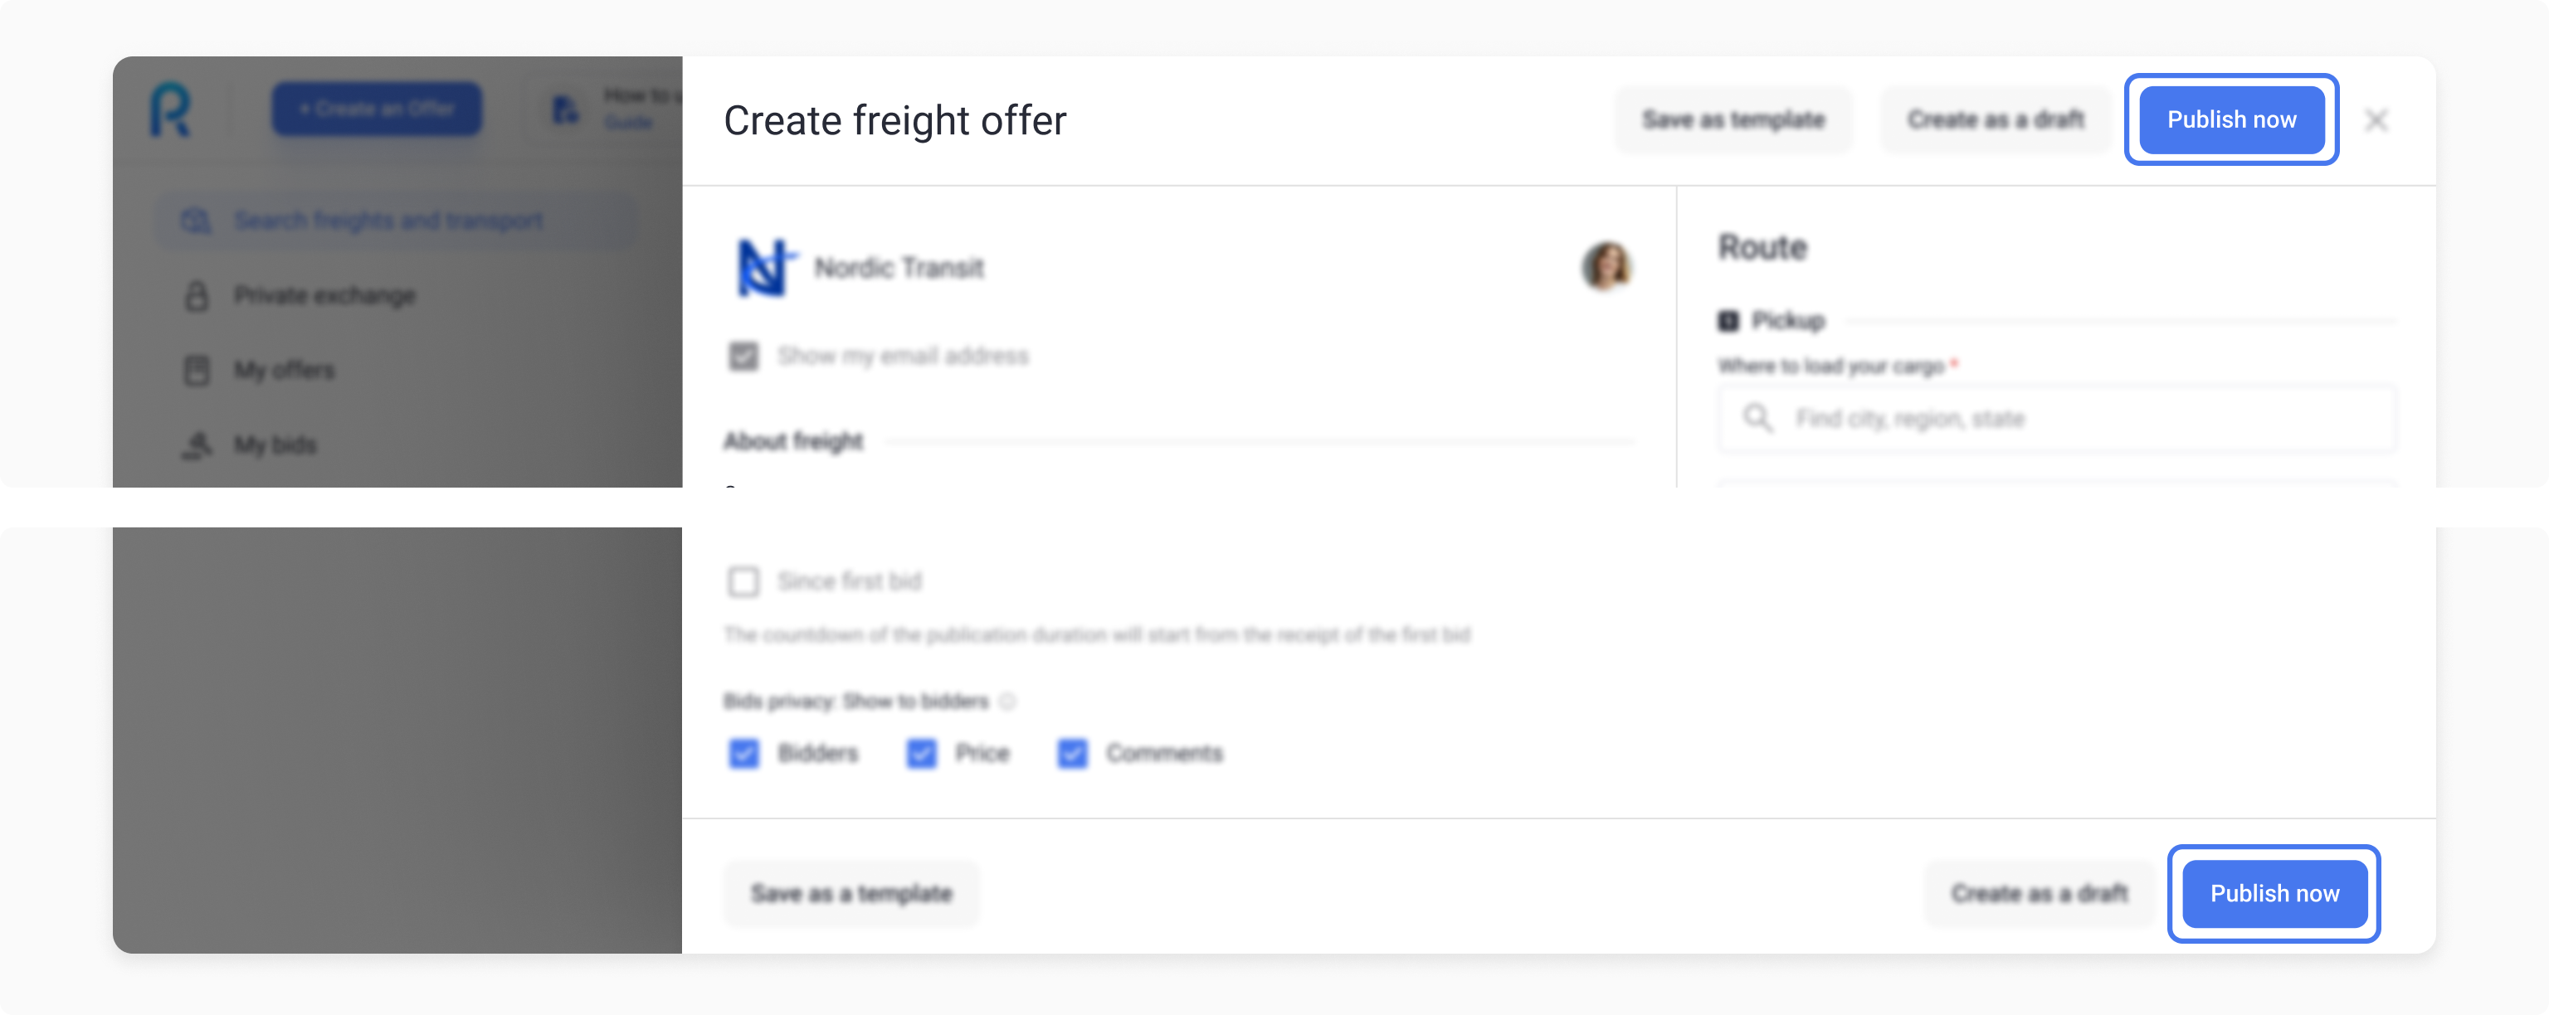
Task: Open My bids in the sidebar
Action: [x=275, y=445]
